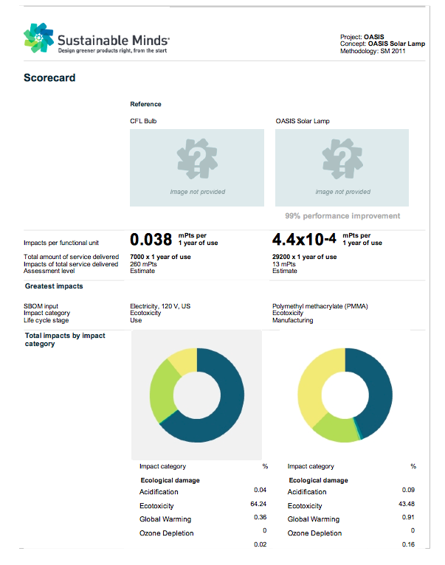Click the OASIS Global Warming value 0.91
This screenshot has height=565, width=445.
pyautogui.click(x=409, y=518)
